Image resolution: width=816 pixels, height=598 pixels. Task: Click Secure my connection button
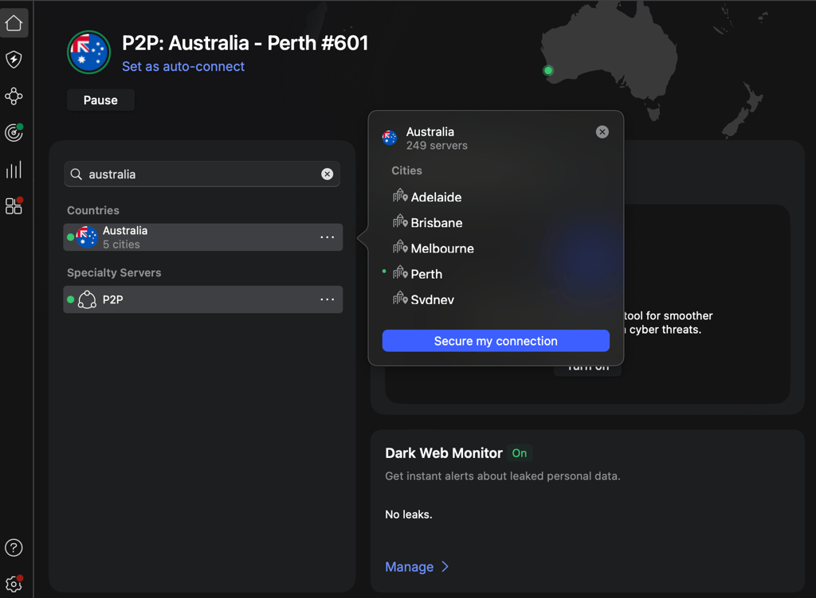[496, 341]
